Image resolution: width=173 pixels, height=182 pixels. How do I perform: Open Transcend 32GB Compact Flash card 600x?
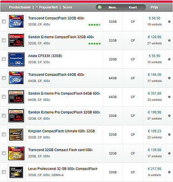pyautogui.click(x=60, y=150)
